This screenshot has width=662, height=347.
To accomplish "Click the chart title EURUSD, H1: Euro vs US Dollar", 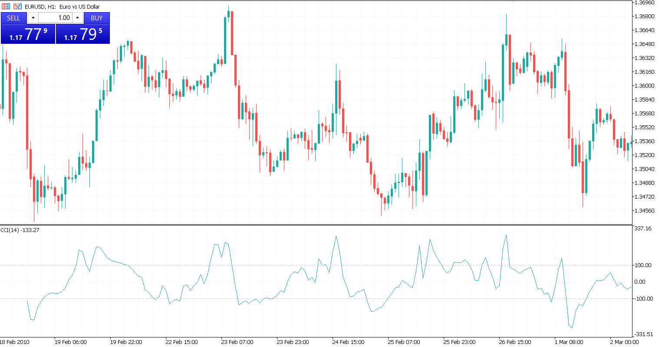I will click(62, 7).
